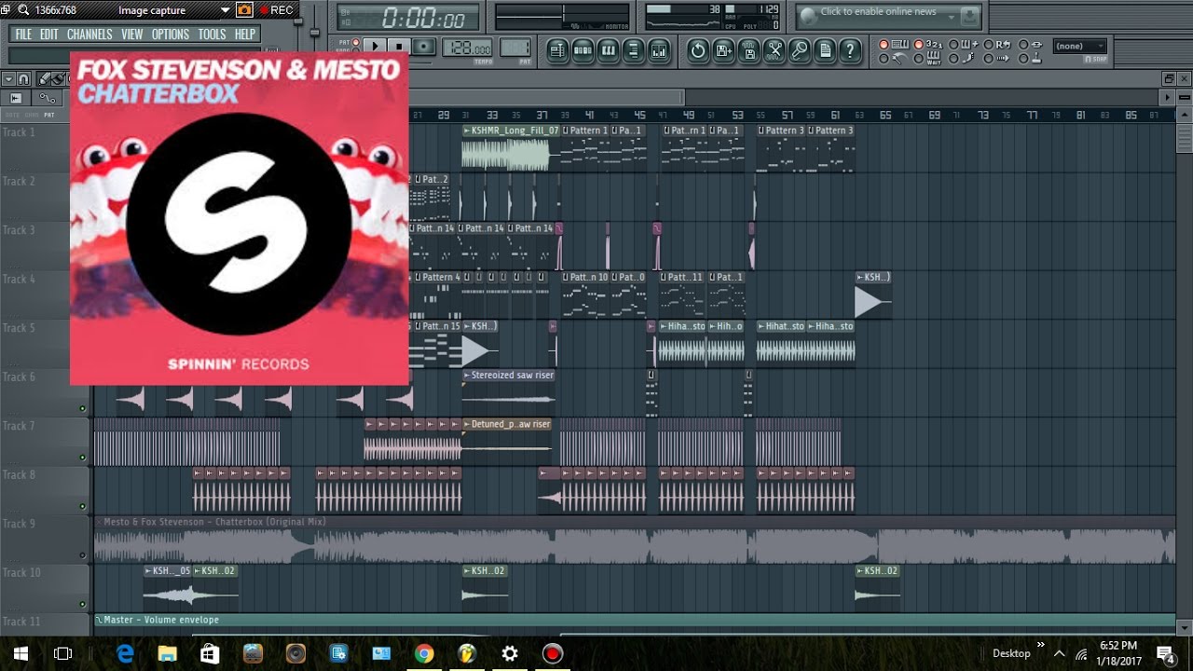Click the image capture camera icon
The height and width of the screenshot is (671, 1193).
coord(244,10)
